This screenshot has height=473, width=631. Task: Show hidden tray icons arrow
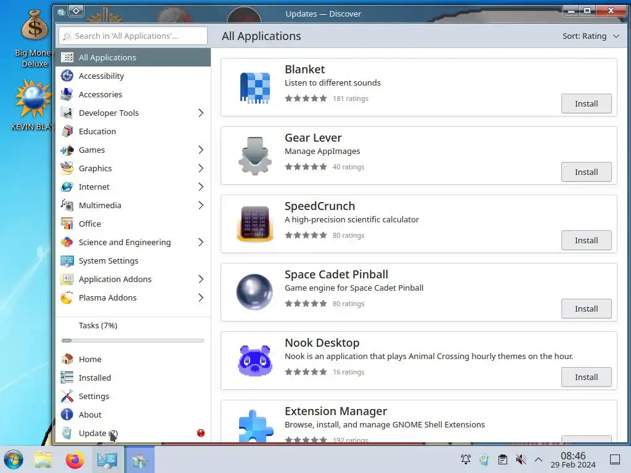(x=539, y=459)
